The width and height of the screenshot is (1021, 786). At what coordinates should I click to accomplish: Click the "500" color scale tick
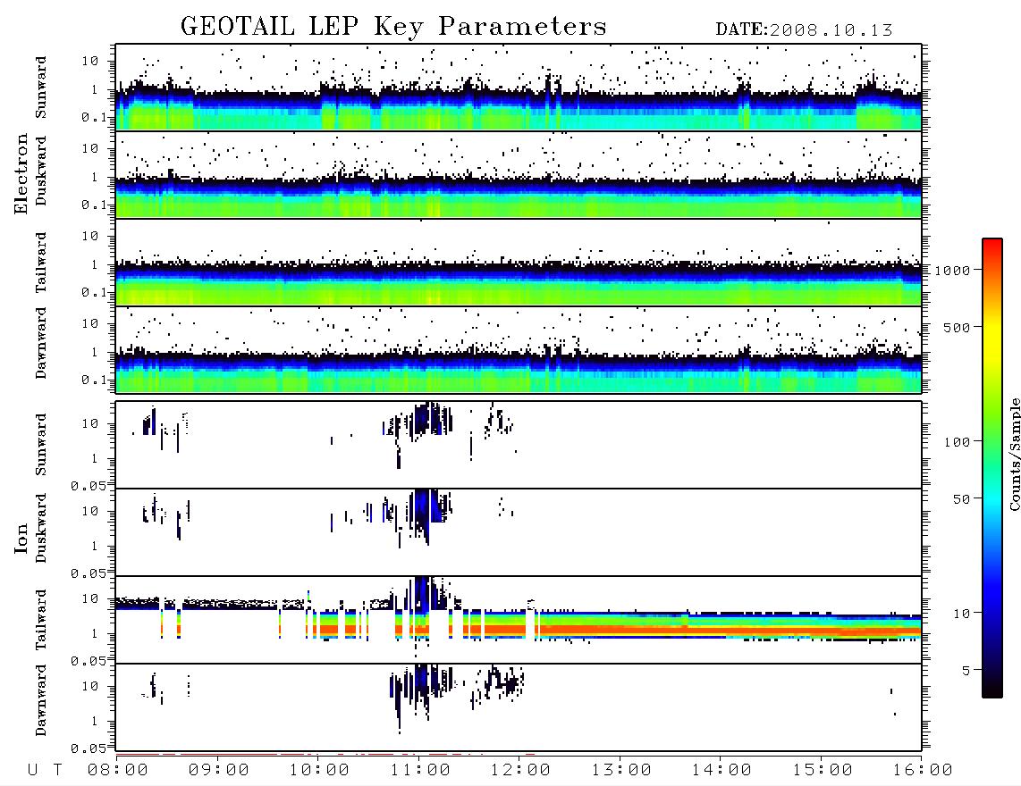coord(957,327)
